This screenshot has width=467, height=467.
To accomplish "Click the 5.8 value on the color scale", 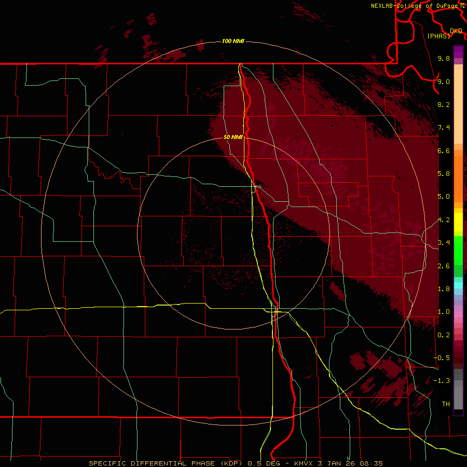I will [444, 174].
